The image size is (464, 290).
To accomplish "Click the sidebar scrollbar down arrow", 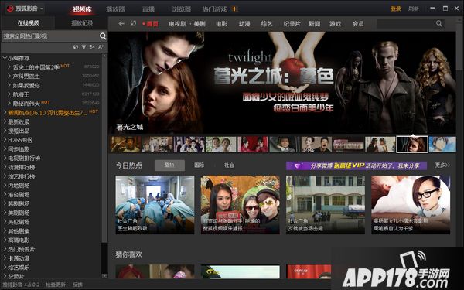I will (104, 275).
